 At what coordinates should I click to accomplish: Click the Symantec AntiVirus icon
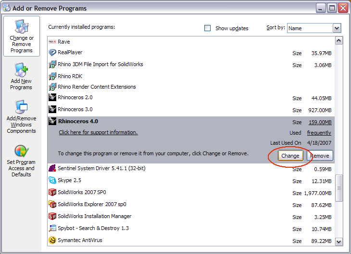(x=52, y=240)
